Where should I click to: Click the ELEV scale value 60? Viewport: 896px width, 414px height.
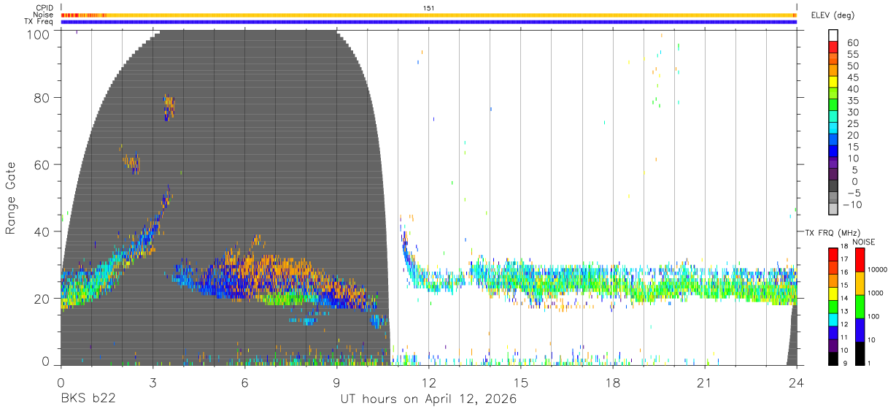(851, 42)
